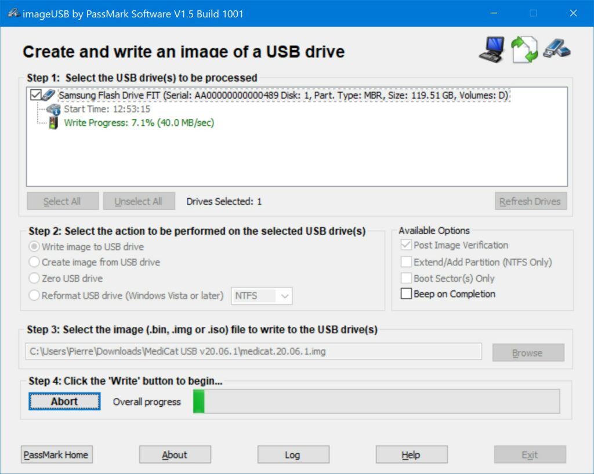Screen dimensions: 594x474
Task: Click the Refresh Drives button
Action: 530,201
